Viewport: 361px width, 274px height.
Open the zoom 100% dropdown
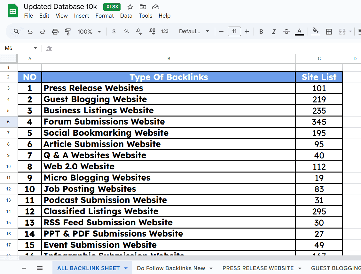pos(89,31)
